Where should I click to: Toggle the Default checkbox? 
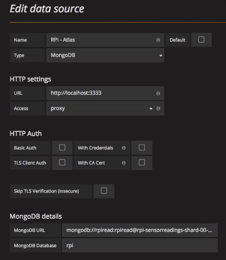[x=201, y=39]
